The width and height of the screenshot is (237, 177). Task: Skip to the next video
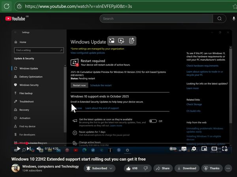click(29, 149)
